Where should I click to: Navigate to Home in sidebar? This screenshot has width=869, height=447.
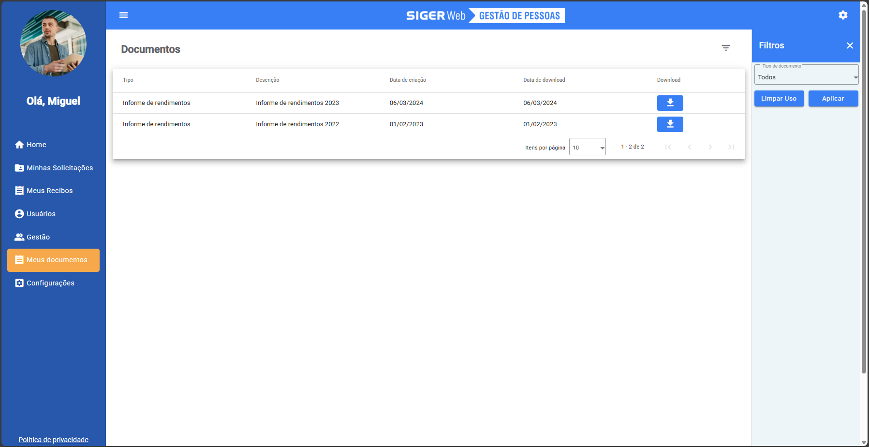[53, 145]
